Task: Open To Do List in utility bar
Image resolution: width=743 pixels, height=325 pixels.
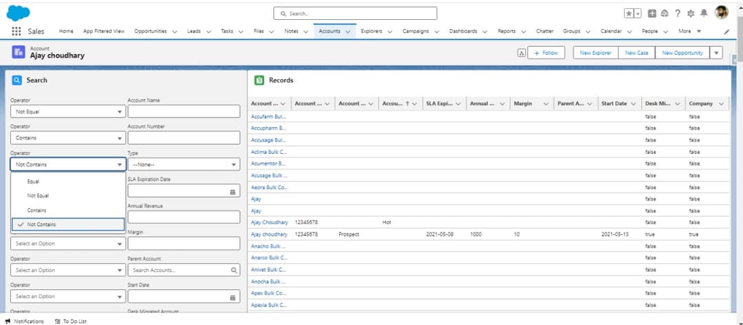Action: (x=71, y=321)
